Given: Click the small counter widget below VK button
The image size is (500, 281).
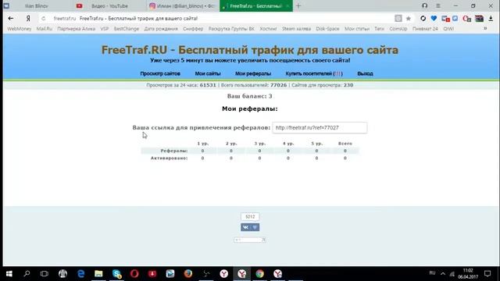Looking at the screenshot, I should (x=250, y=240).
